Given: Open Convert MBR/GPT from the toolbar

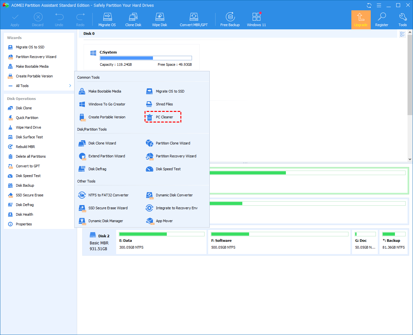Looking at the screenshot, I should pyautogui.click(x=194, y=20).
